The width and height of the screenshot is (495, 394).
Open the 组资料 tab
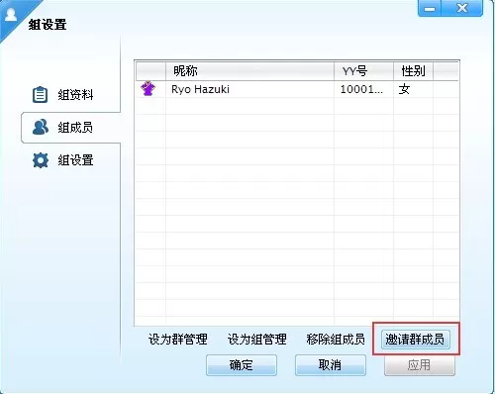(62, 95)
